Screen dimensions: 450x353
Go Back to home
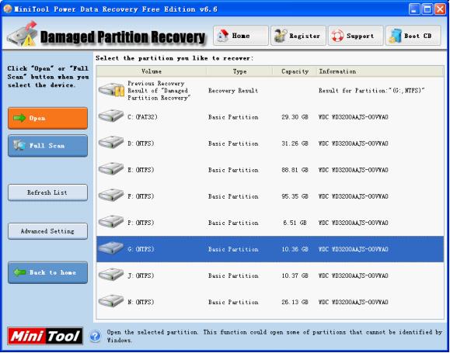point(47,272)
